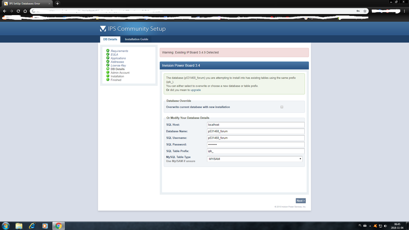This screenshot has width=409, height=230.
Task: Open a new browser tab
Action: (x=57, y=3)
